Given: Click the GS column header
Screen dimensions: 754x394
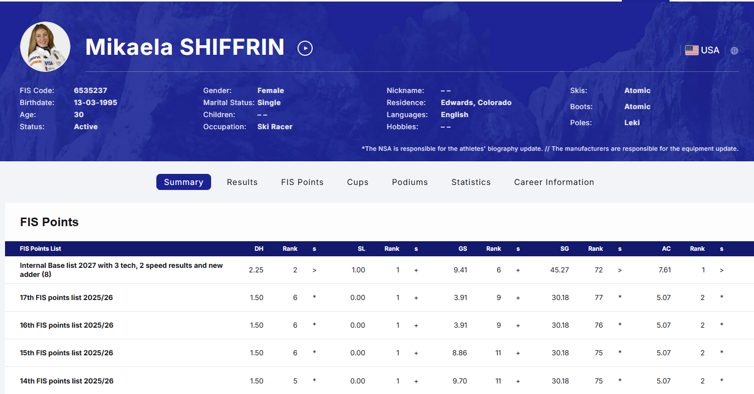Looking at the screenshot, I should pos(462,249).
